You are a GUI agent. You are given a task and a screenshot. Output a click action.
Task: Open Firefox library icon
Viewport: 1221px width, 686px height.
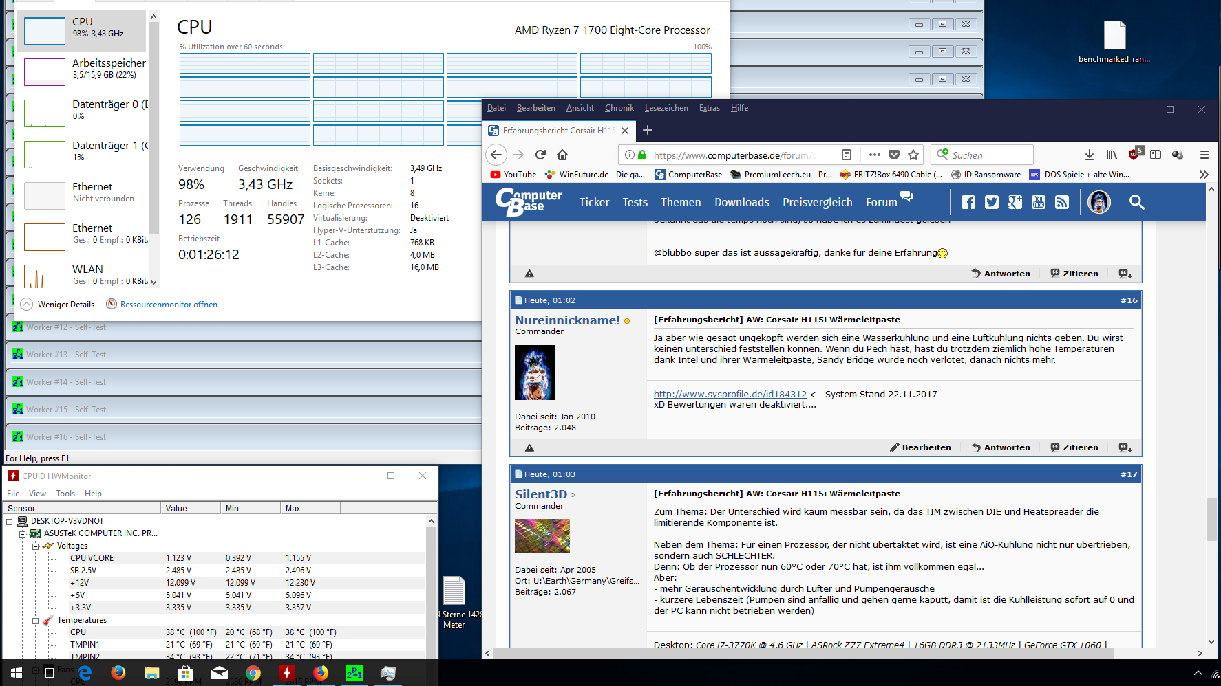tap(1112, 155)
